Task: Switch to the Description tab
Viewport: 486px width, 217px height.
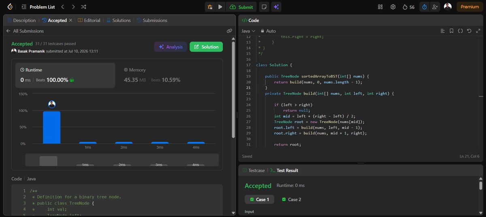Action: pos(21,20)
